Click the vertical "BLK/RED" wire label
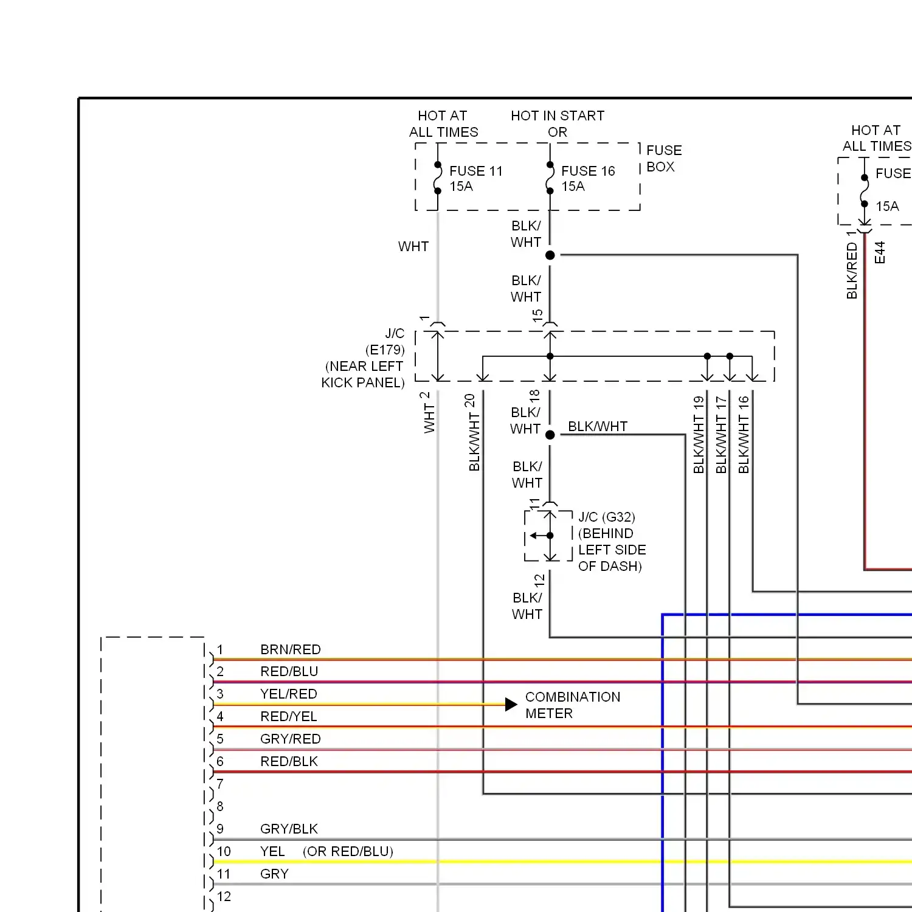 [x=852, y=271]
